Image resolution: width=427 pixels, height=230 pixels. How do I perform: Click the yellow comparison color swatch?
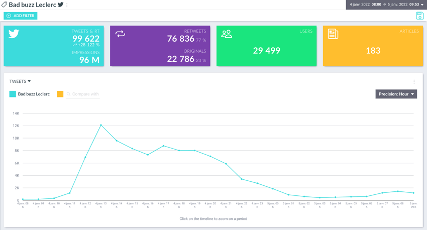(60, 94)
